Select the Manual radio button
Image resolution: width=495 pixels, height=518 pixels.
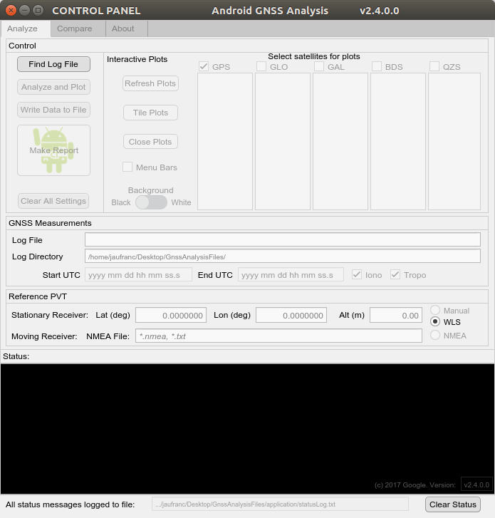(435, 310)
